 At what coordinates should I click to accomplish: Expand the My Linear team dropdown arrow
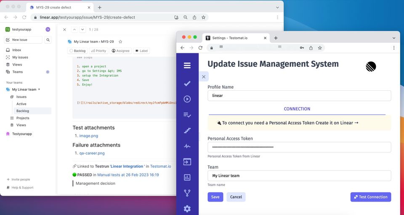click(x=39, y=89)
